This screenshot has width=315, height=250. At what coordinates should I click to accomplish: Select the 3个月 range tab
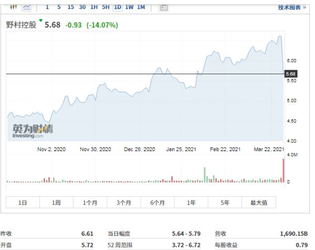click(x=124, y=203)
